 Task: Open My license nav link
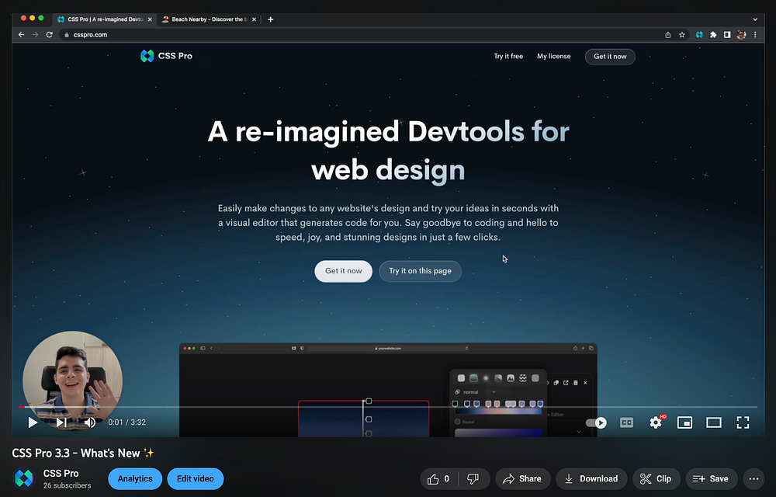[554, 57]
